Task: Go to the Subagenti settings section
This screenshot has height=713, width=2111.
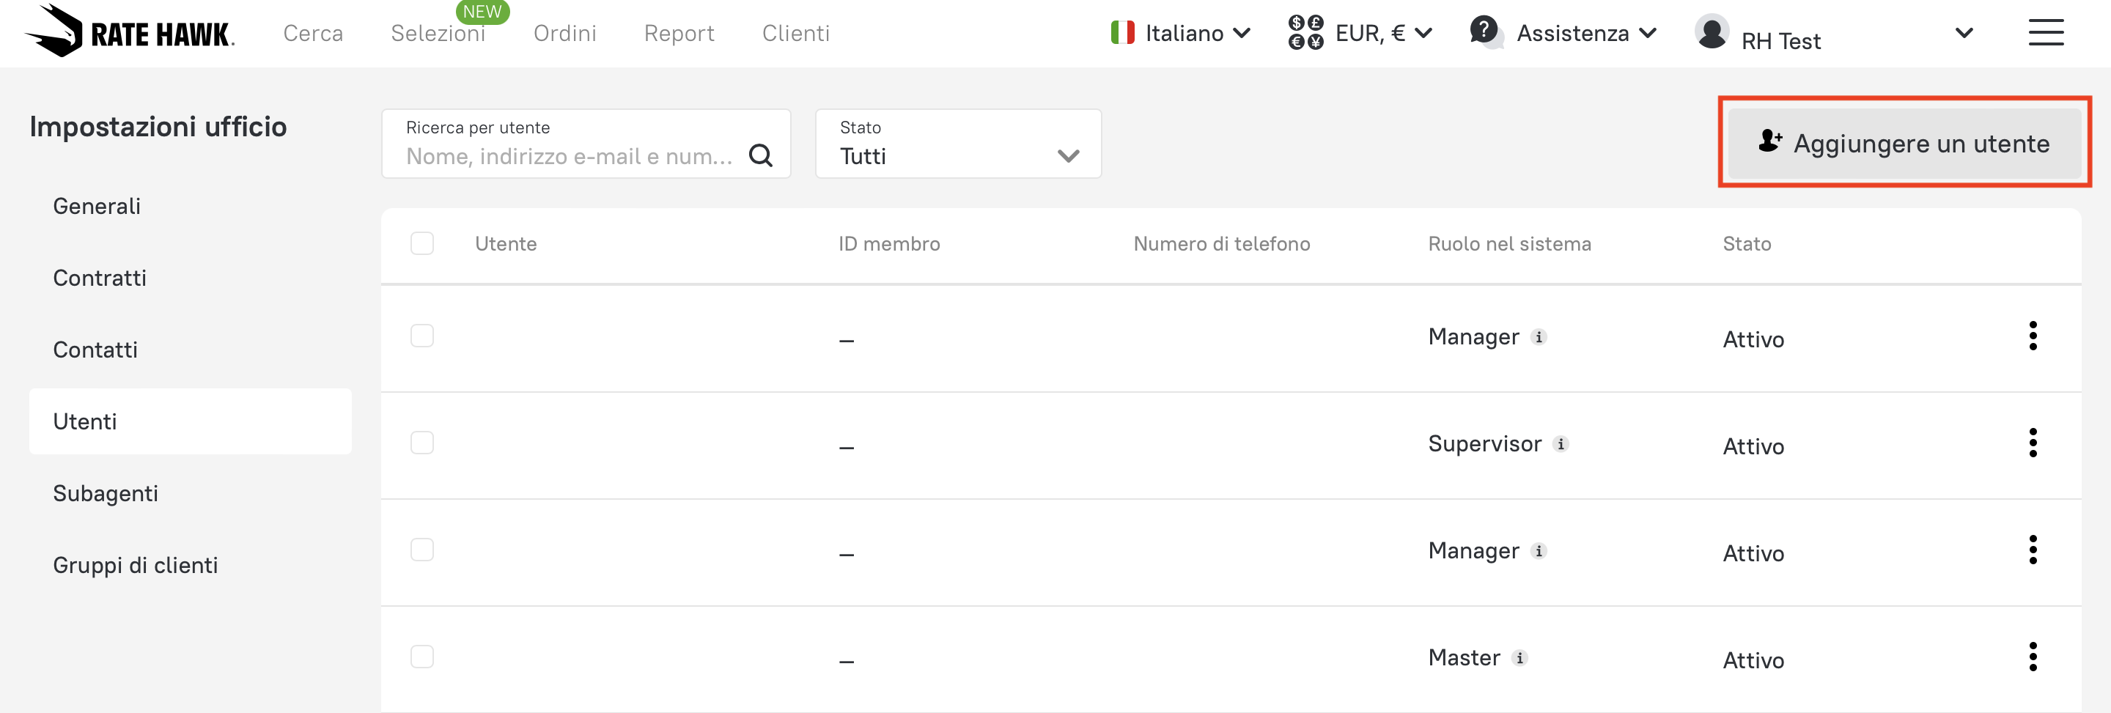Action: [x=106, y=493]
